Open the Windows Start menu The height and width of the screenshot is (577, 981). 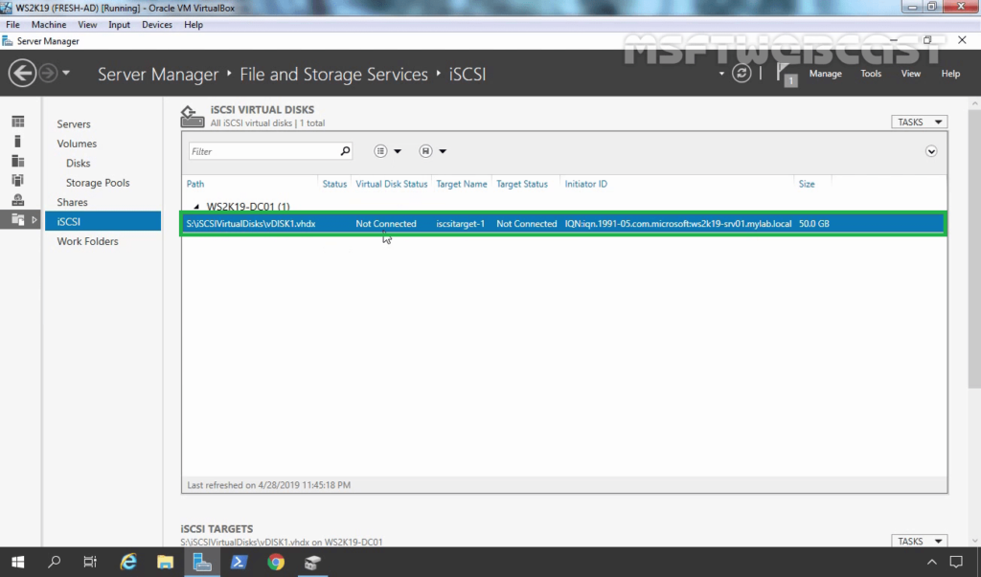pos(17,562)
